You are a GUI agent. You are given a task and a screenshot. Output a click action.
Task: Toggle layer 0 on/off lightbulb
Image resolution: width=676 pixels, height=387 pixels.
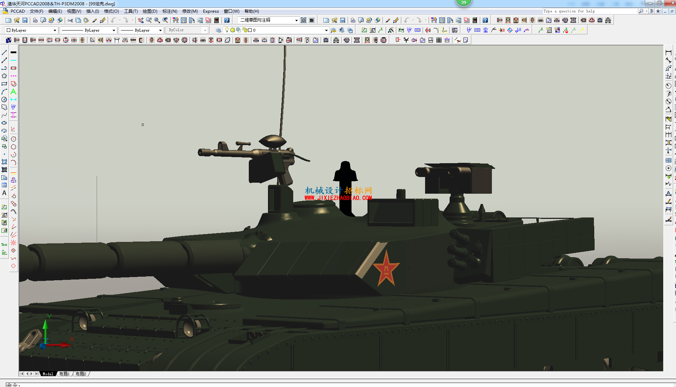pos(227,30)
